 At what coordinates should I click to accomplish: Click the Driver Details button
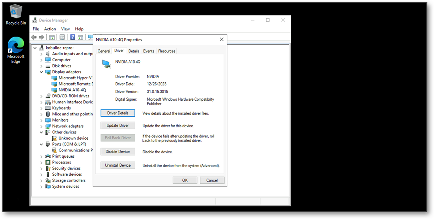click(x=118, y=113)
